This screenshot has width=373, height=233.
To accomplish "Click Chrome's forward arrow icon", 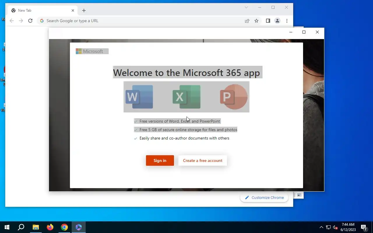I will (x=21, y=21).
